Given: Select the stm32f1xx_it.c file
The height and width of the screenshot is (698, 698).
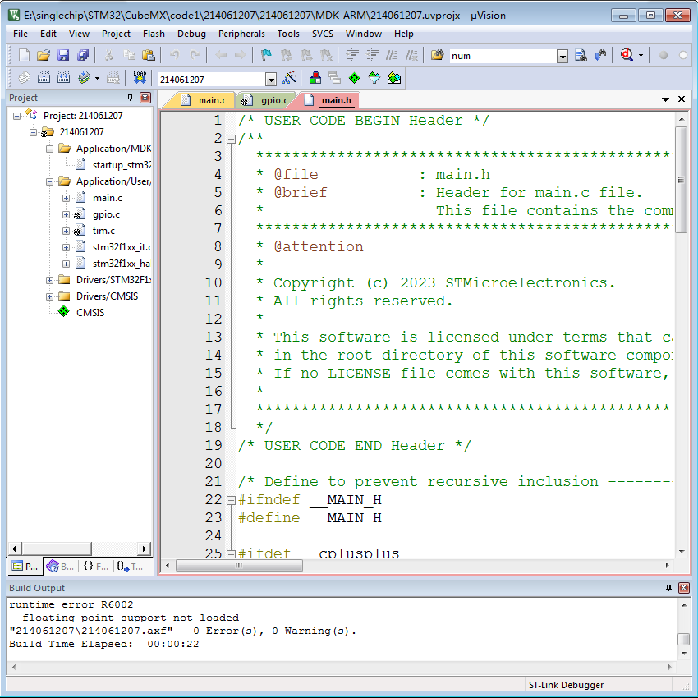Looking at the screenshot, I should click(122, 247).
